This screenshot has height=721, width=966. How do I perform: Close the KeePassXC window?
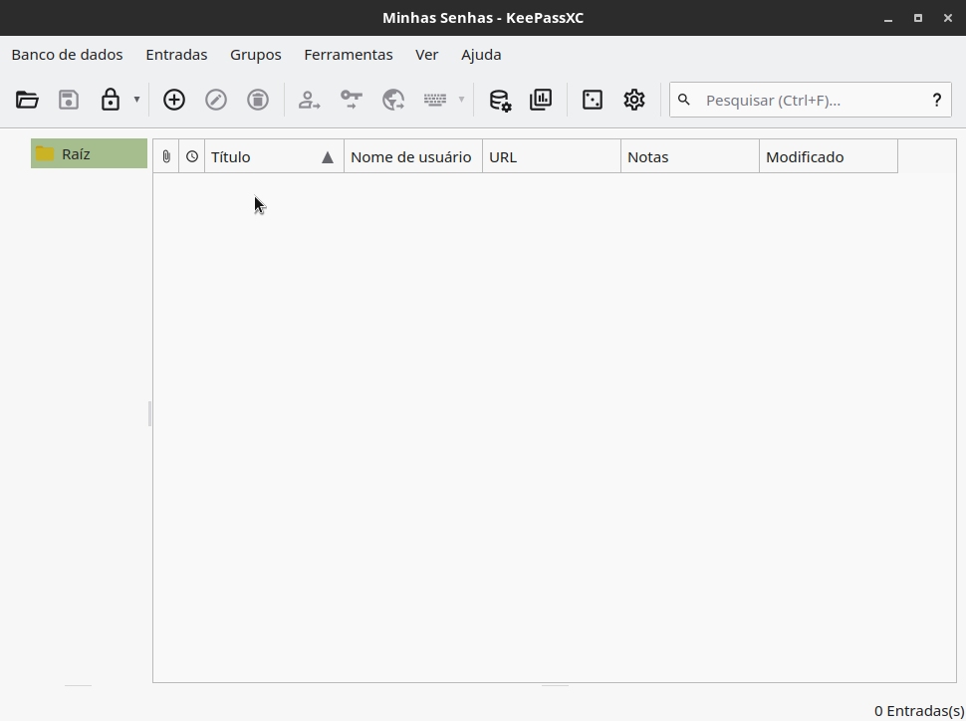tap(947, 18)
